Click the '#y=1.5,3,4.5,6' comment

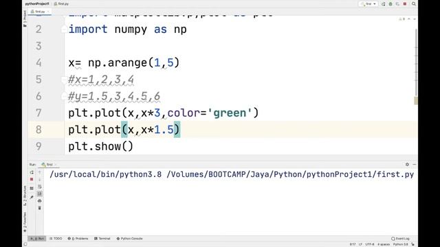point(114,97)
